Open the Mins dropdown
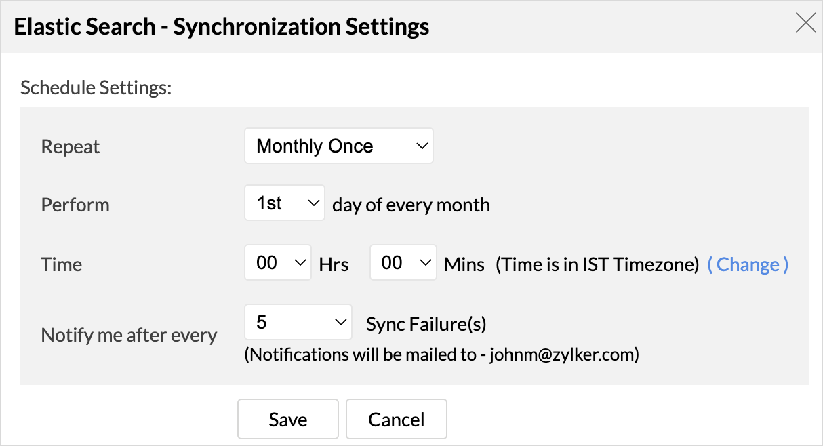The width and height of the screenshot is (823, 446). 403,262
